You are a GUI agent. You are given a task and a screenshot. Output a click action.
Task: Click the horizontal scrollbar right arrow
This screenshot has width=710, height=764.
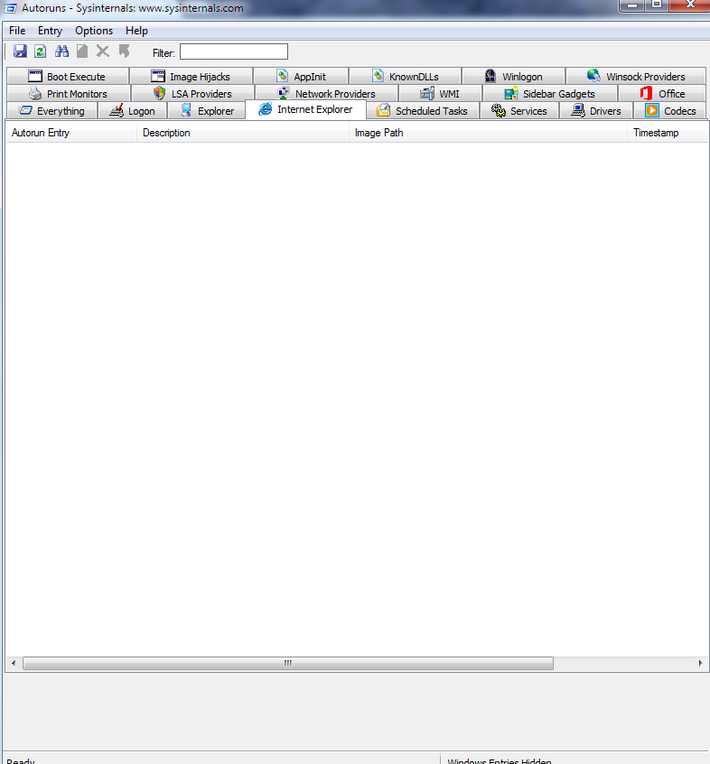700,663
